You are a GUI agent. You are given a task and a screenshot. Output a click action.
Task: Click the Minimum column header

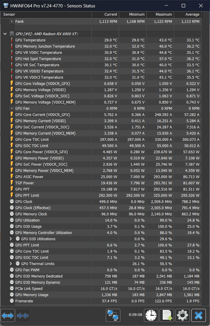(x=133, y=14)
